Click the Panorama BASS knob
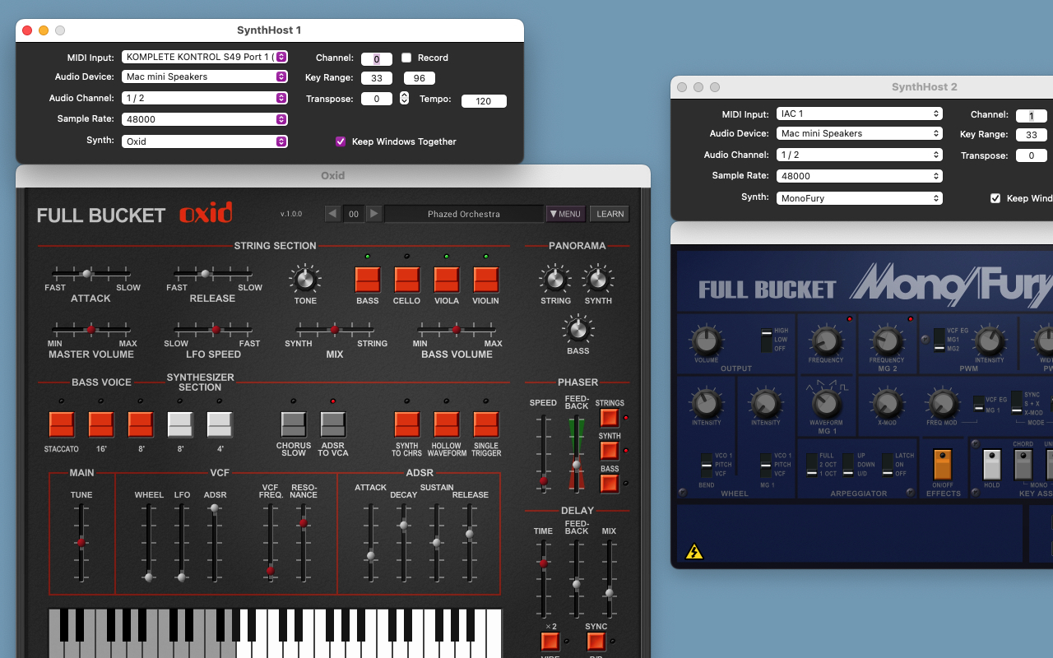This screenshot has width=1053, height=658. (578, 331)
